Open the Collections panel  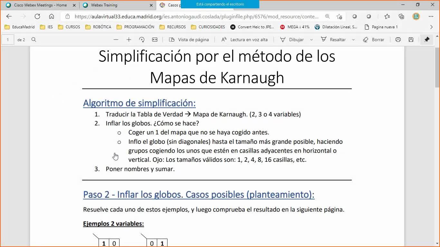point(401,16)
